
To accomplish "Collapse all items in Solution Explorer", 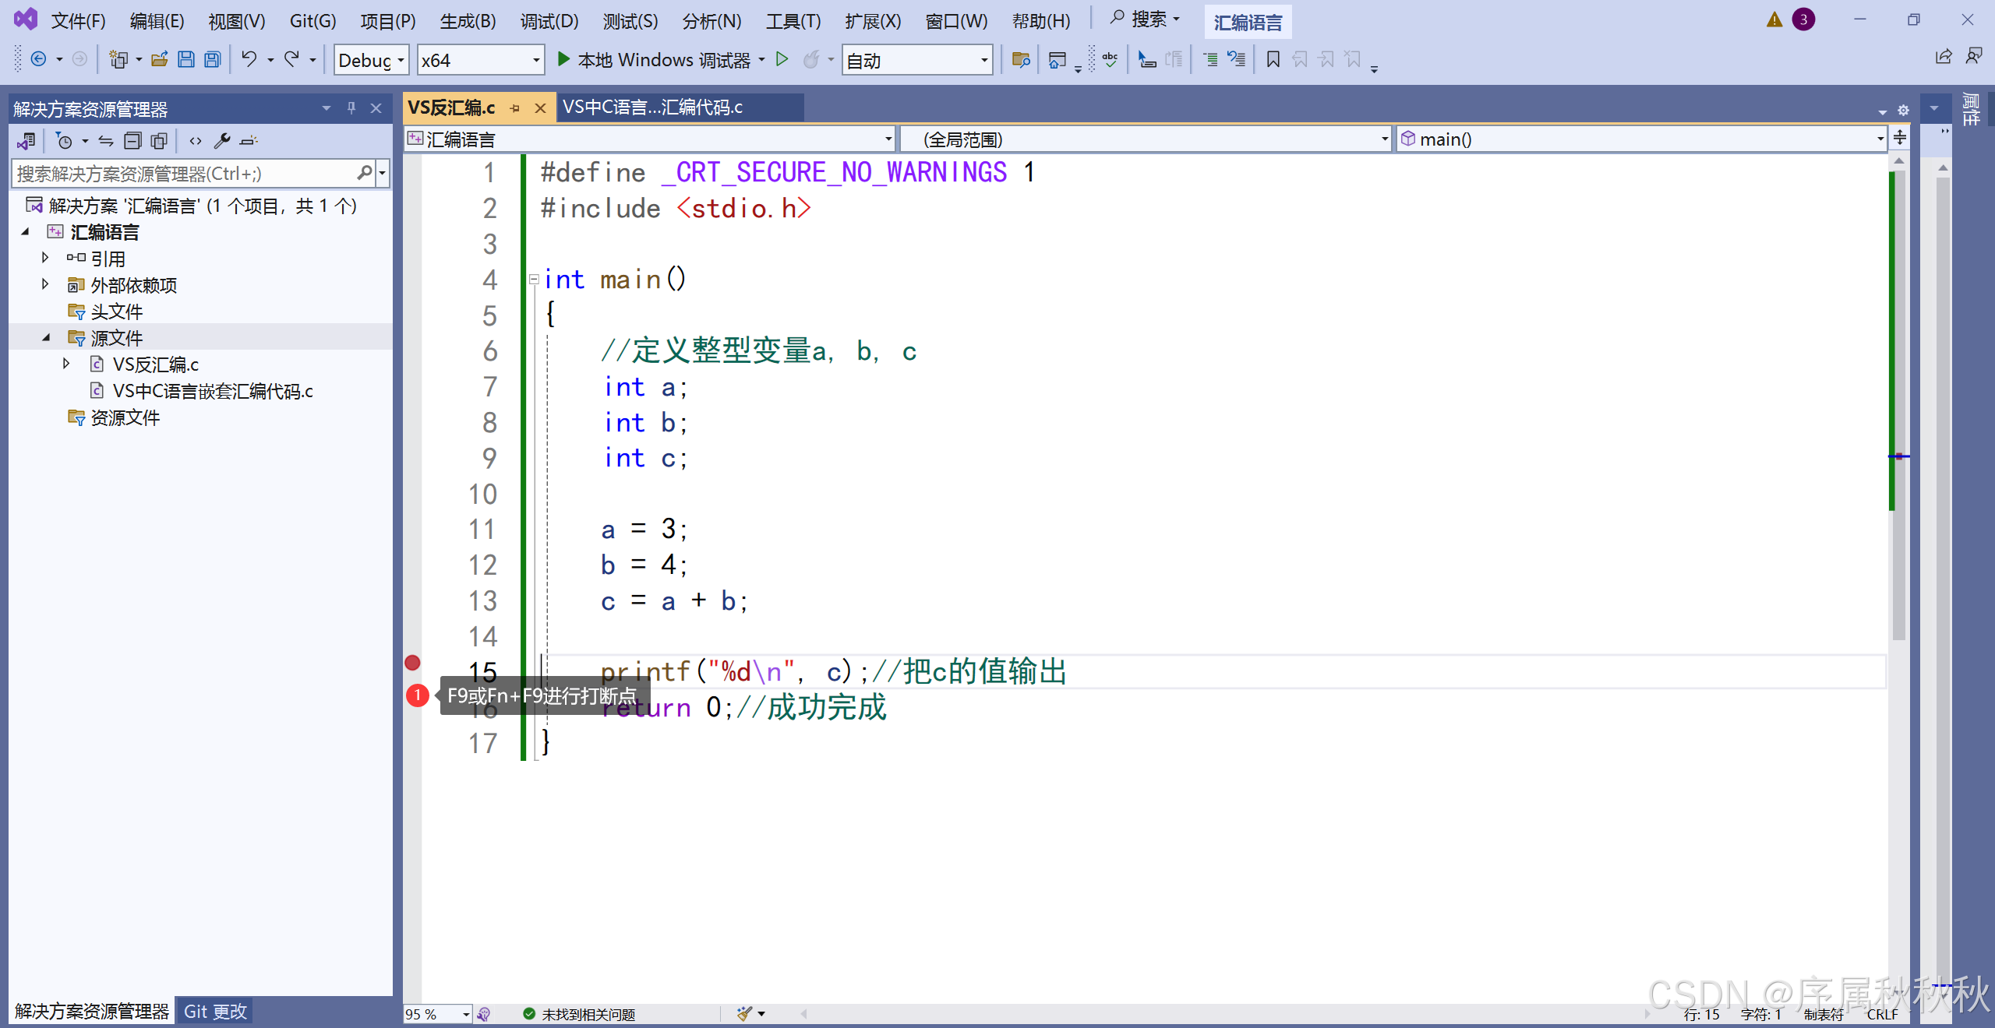I will 133,141.
